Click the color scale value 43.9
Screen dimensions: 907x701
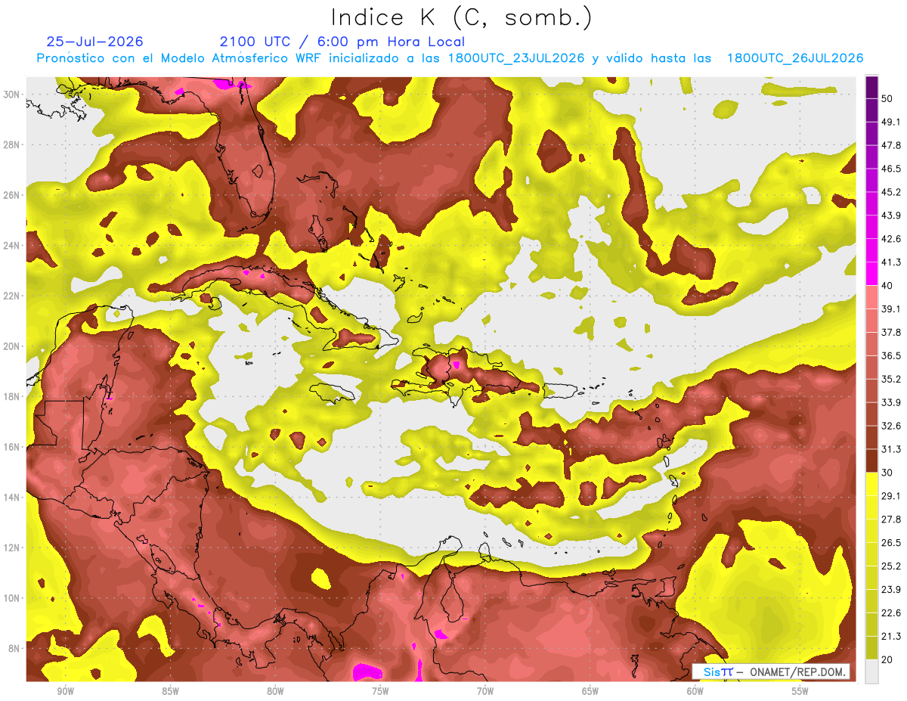point(891,216)
